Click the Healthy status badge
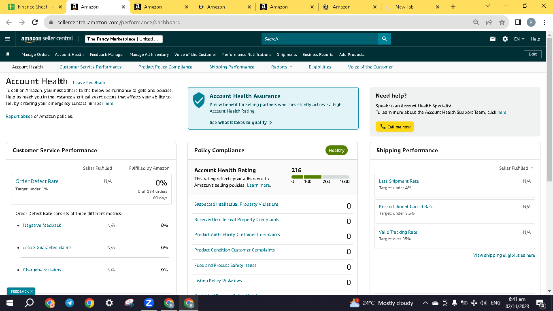The height and width of the screenshot is (311, 553). coord(336,150)
